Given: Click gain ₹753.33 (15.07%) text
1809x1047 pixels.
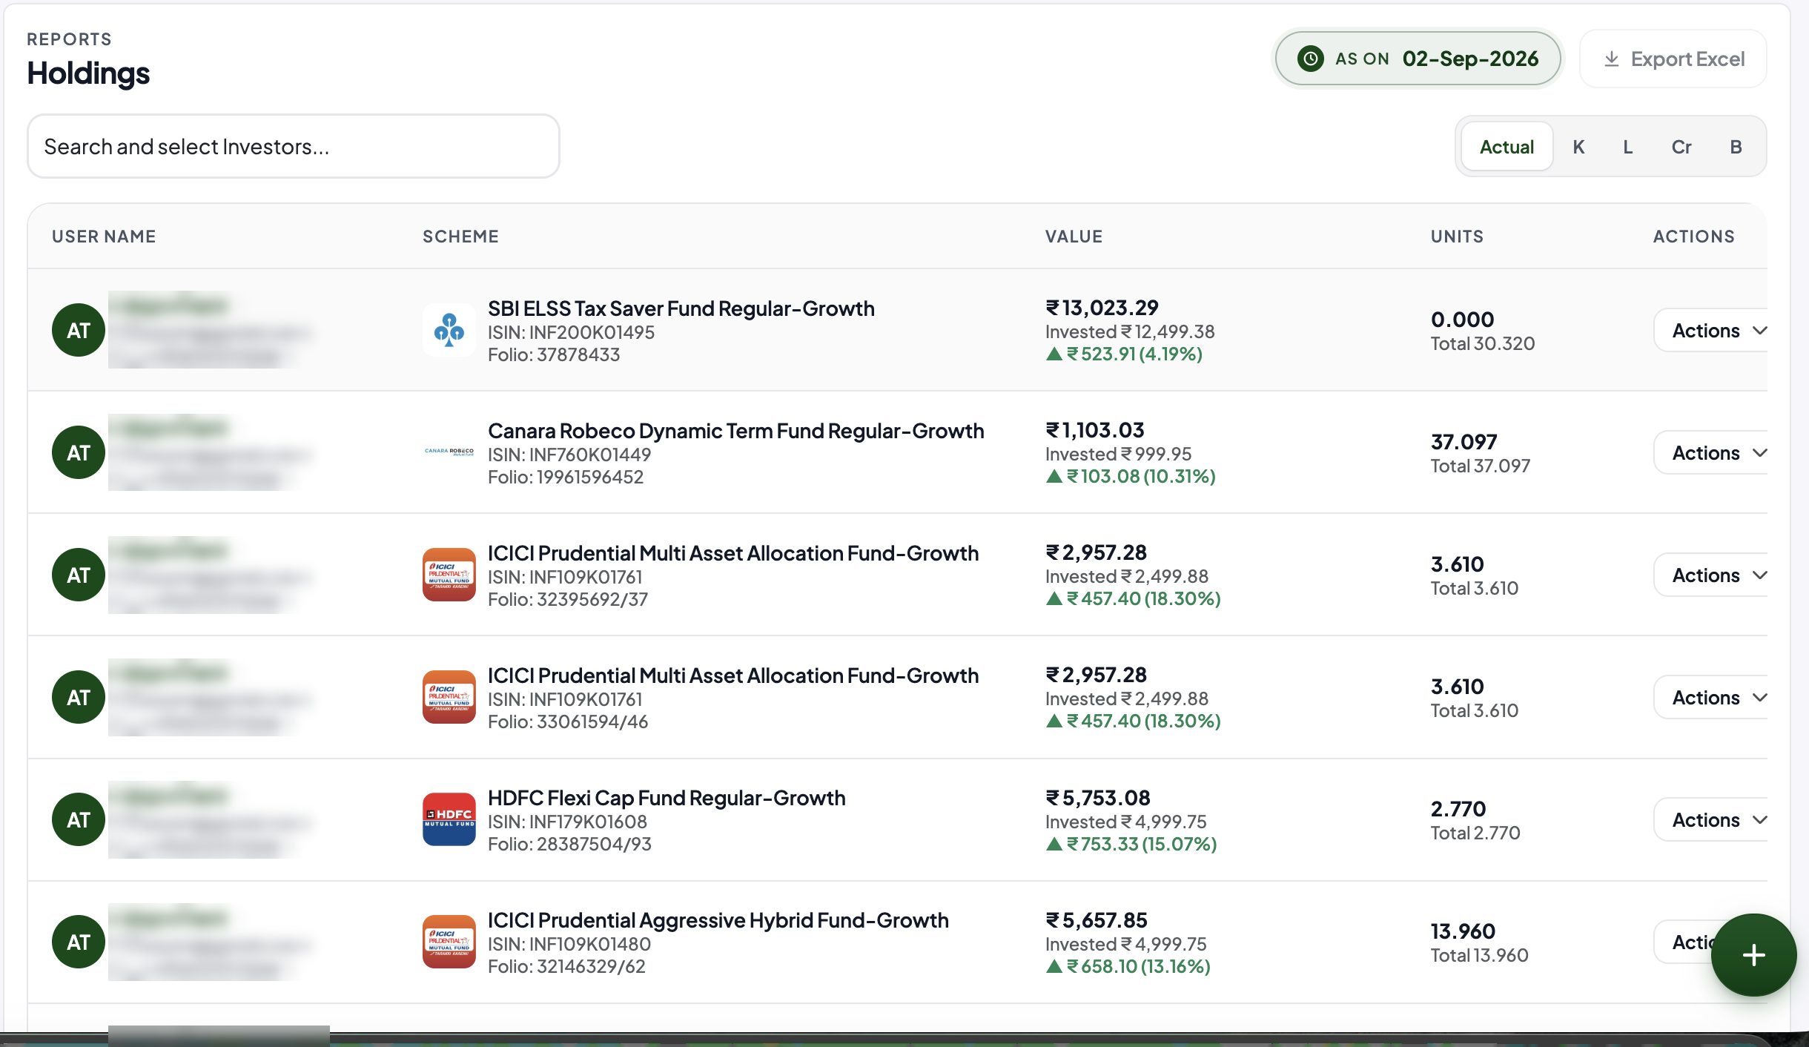Looking at the screenshot, I should pyautogui.click(x=1131, y=844).
